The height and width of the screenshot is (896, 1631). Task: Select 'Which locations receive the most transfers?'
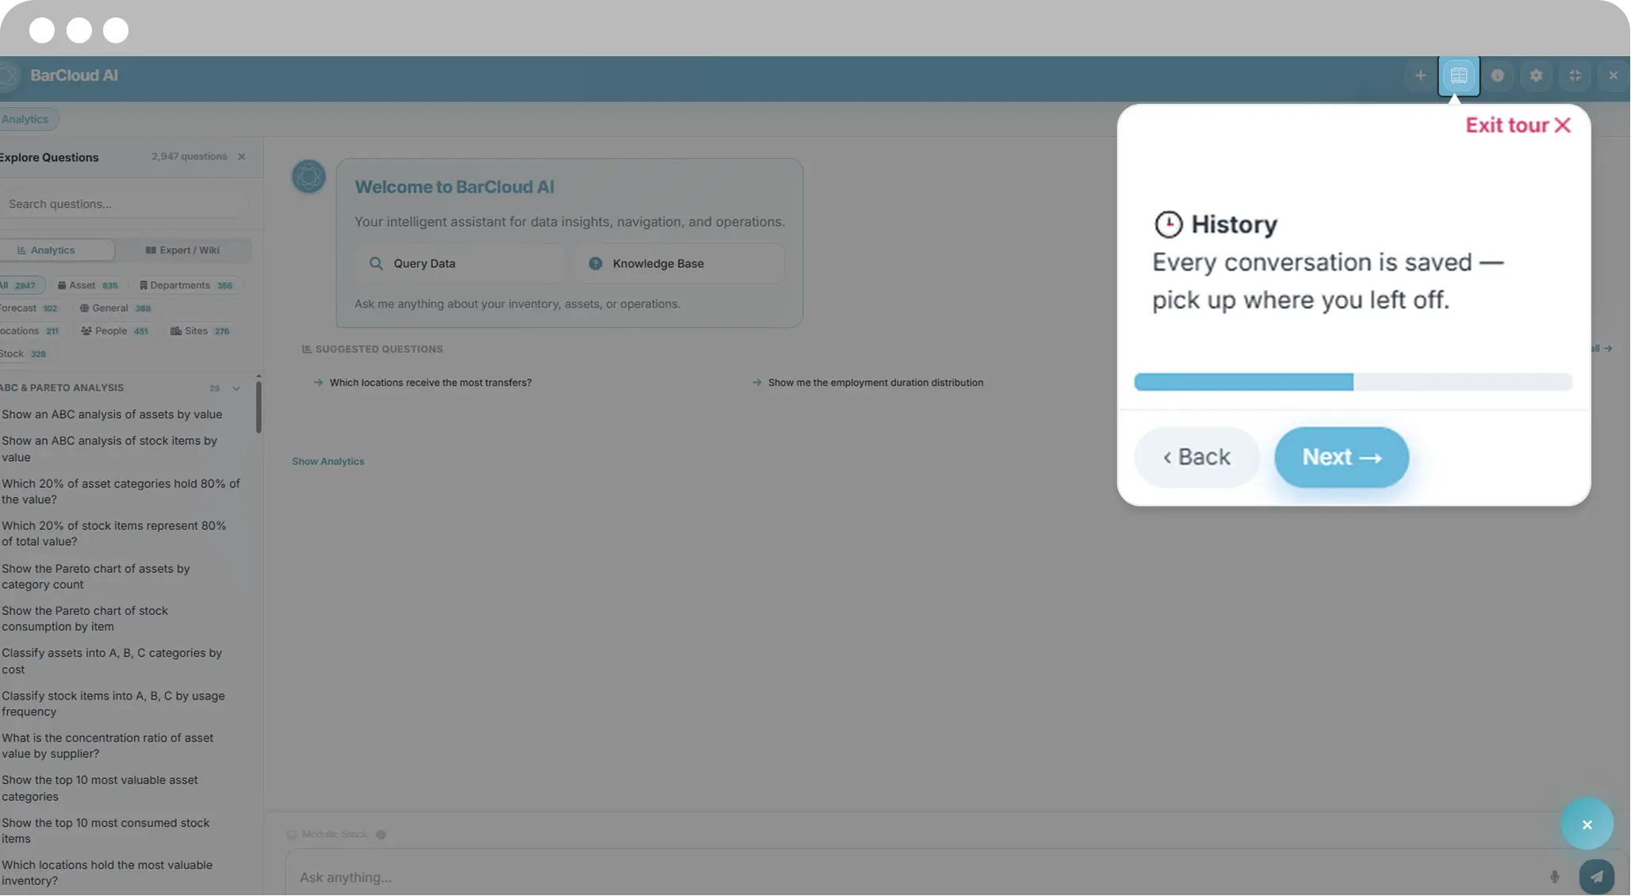[x=431, y=383]
